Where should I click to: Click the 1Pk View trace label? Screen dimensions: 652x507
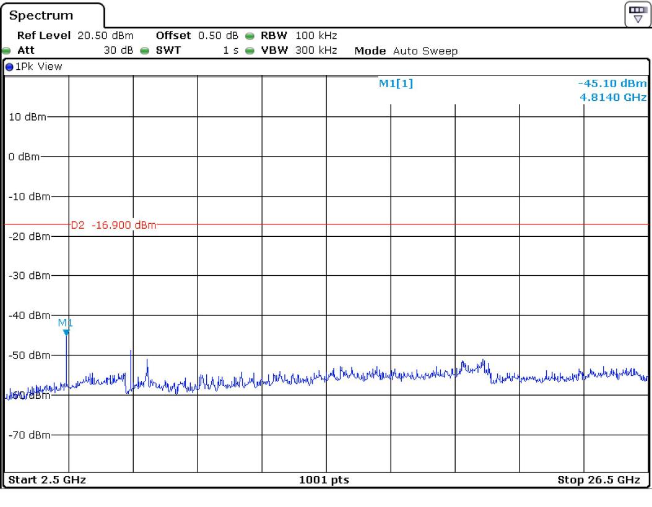pyautogui.click(x=38, y=66)
